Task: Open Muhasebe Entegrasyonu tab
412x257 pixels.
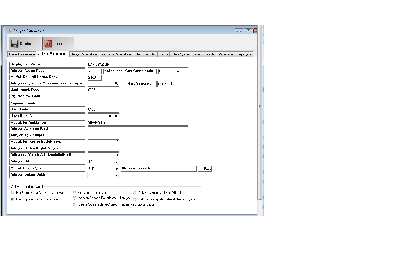Action: point(235,54)
